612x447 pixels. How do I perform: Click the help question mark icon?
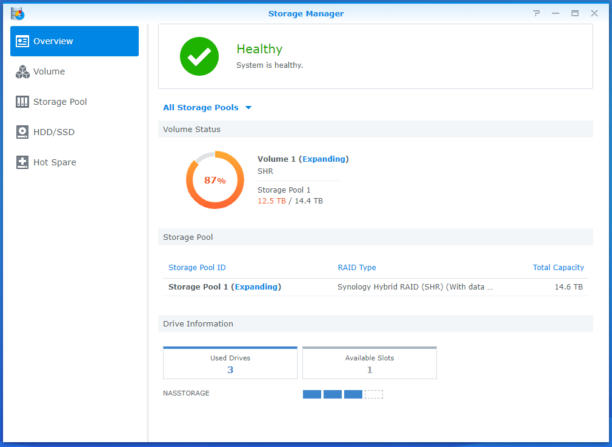click(x=536, y=13)
